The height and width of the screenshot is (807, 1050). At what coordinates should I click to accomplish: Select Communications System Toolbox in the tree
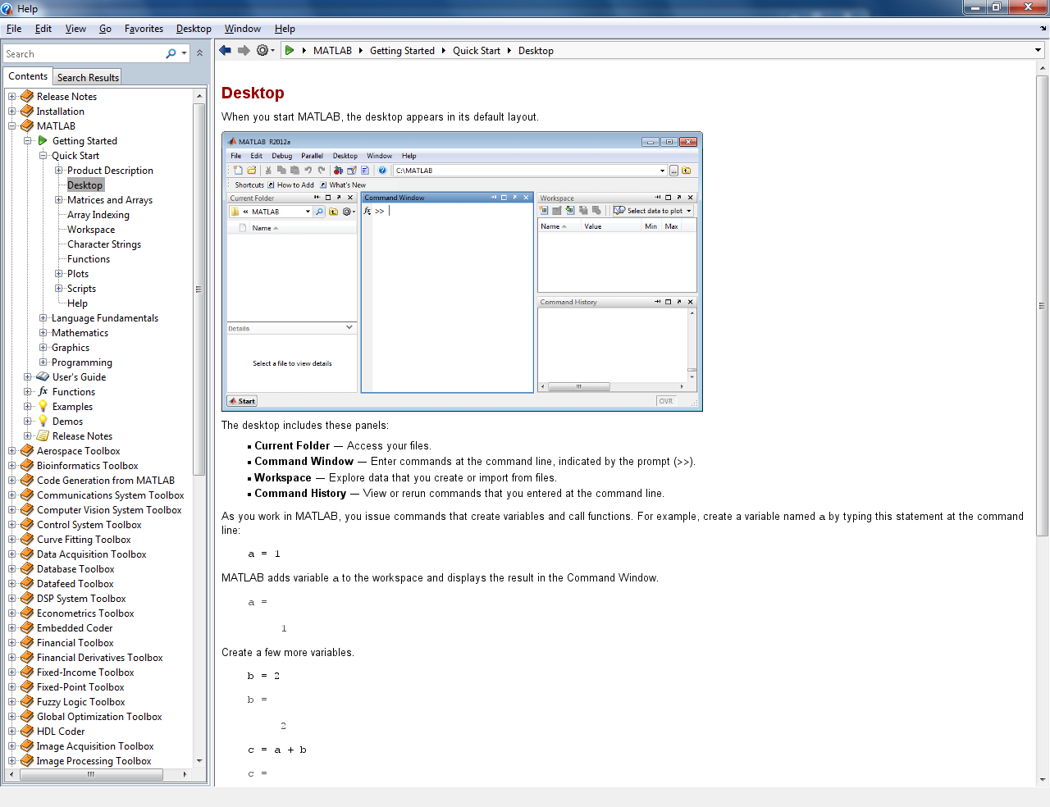click(110, 495)
